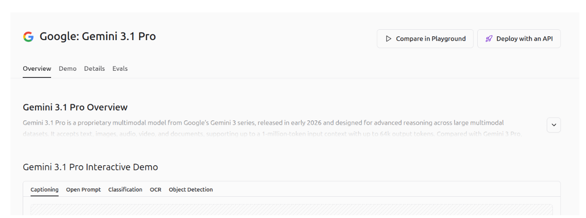Click the "Google: Gemini 3.1 Pro" page title
Viewport: 586px width, 218px height.
click(97, 36)
